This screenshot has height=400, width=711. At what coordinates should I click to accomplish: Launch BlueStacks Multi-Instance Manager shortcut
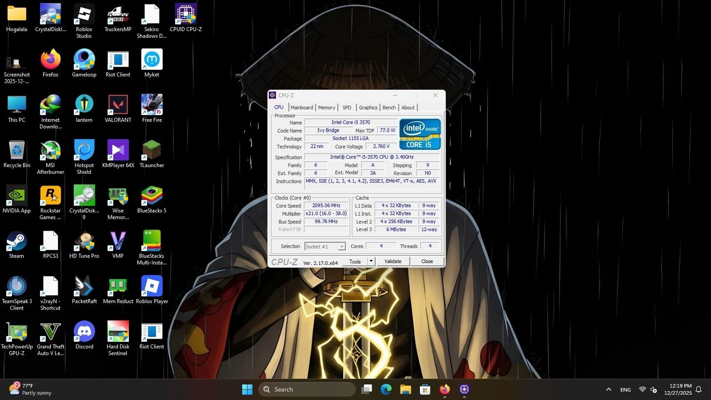pyautogui.click(x=152, y=248)
